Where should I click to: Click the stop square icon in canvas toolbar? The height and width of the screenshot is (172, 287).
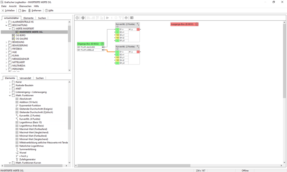coord(116,18)
